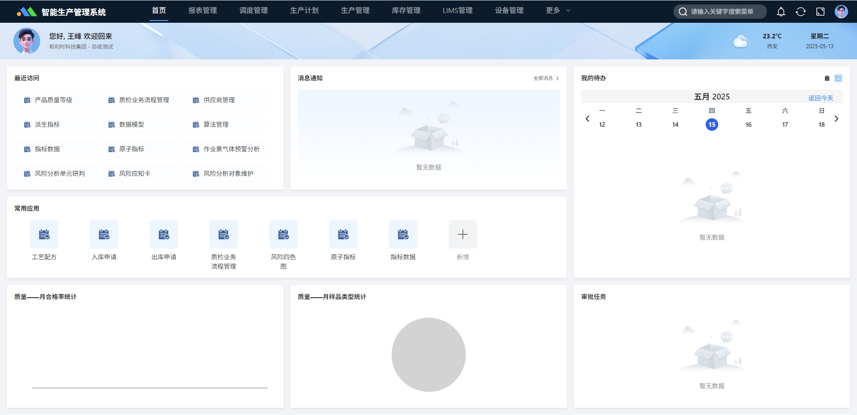The height and width of the screenshot is (415, 857).
Task: Expand the 更多 menu dropdown
Action: click(557, 10)
